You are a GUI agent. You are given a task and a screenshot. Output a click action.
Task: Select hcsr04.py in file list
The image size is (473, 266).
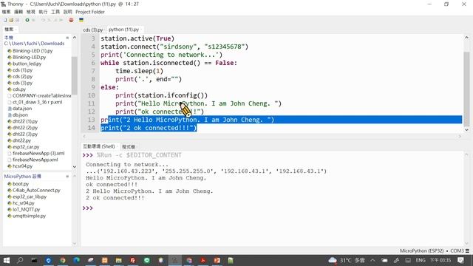(x=22, y=166)
